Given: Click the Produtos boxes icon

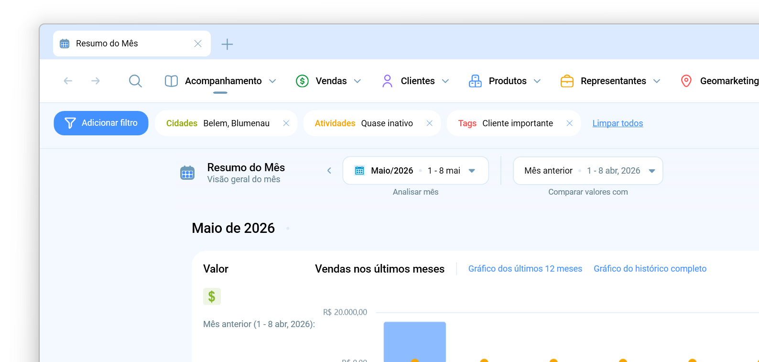Looking at the screenshot, I should 475,81.
